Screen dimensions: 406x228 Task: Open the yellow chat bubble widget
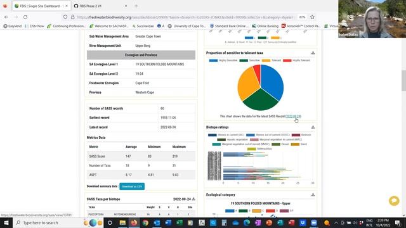click(394, 201)
